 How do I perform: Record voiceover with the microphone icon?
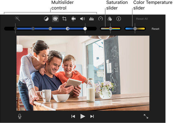pyautogui.click(x=20, y=116)
